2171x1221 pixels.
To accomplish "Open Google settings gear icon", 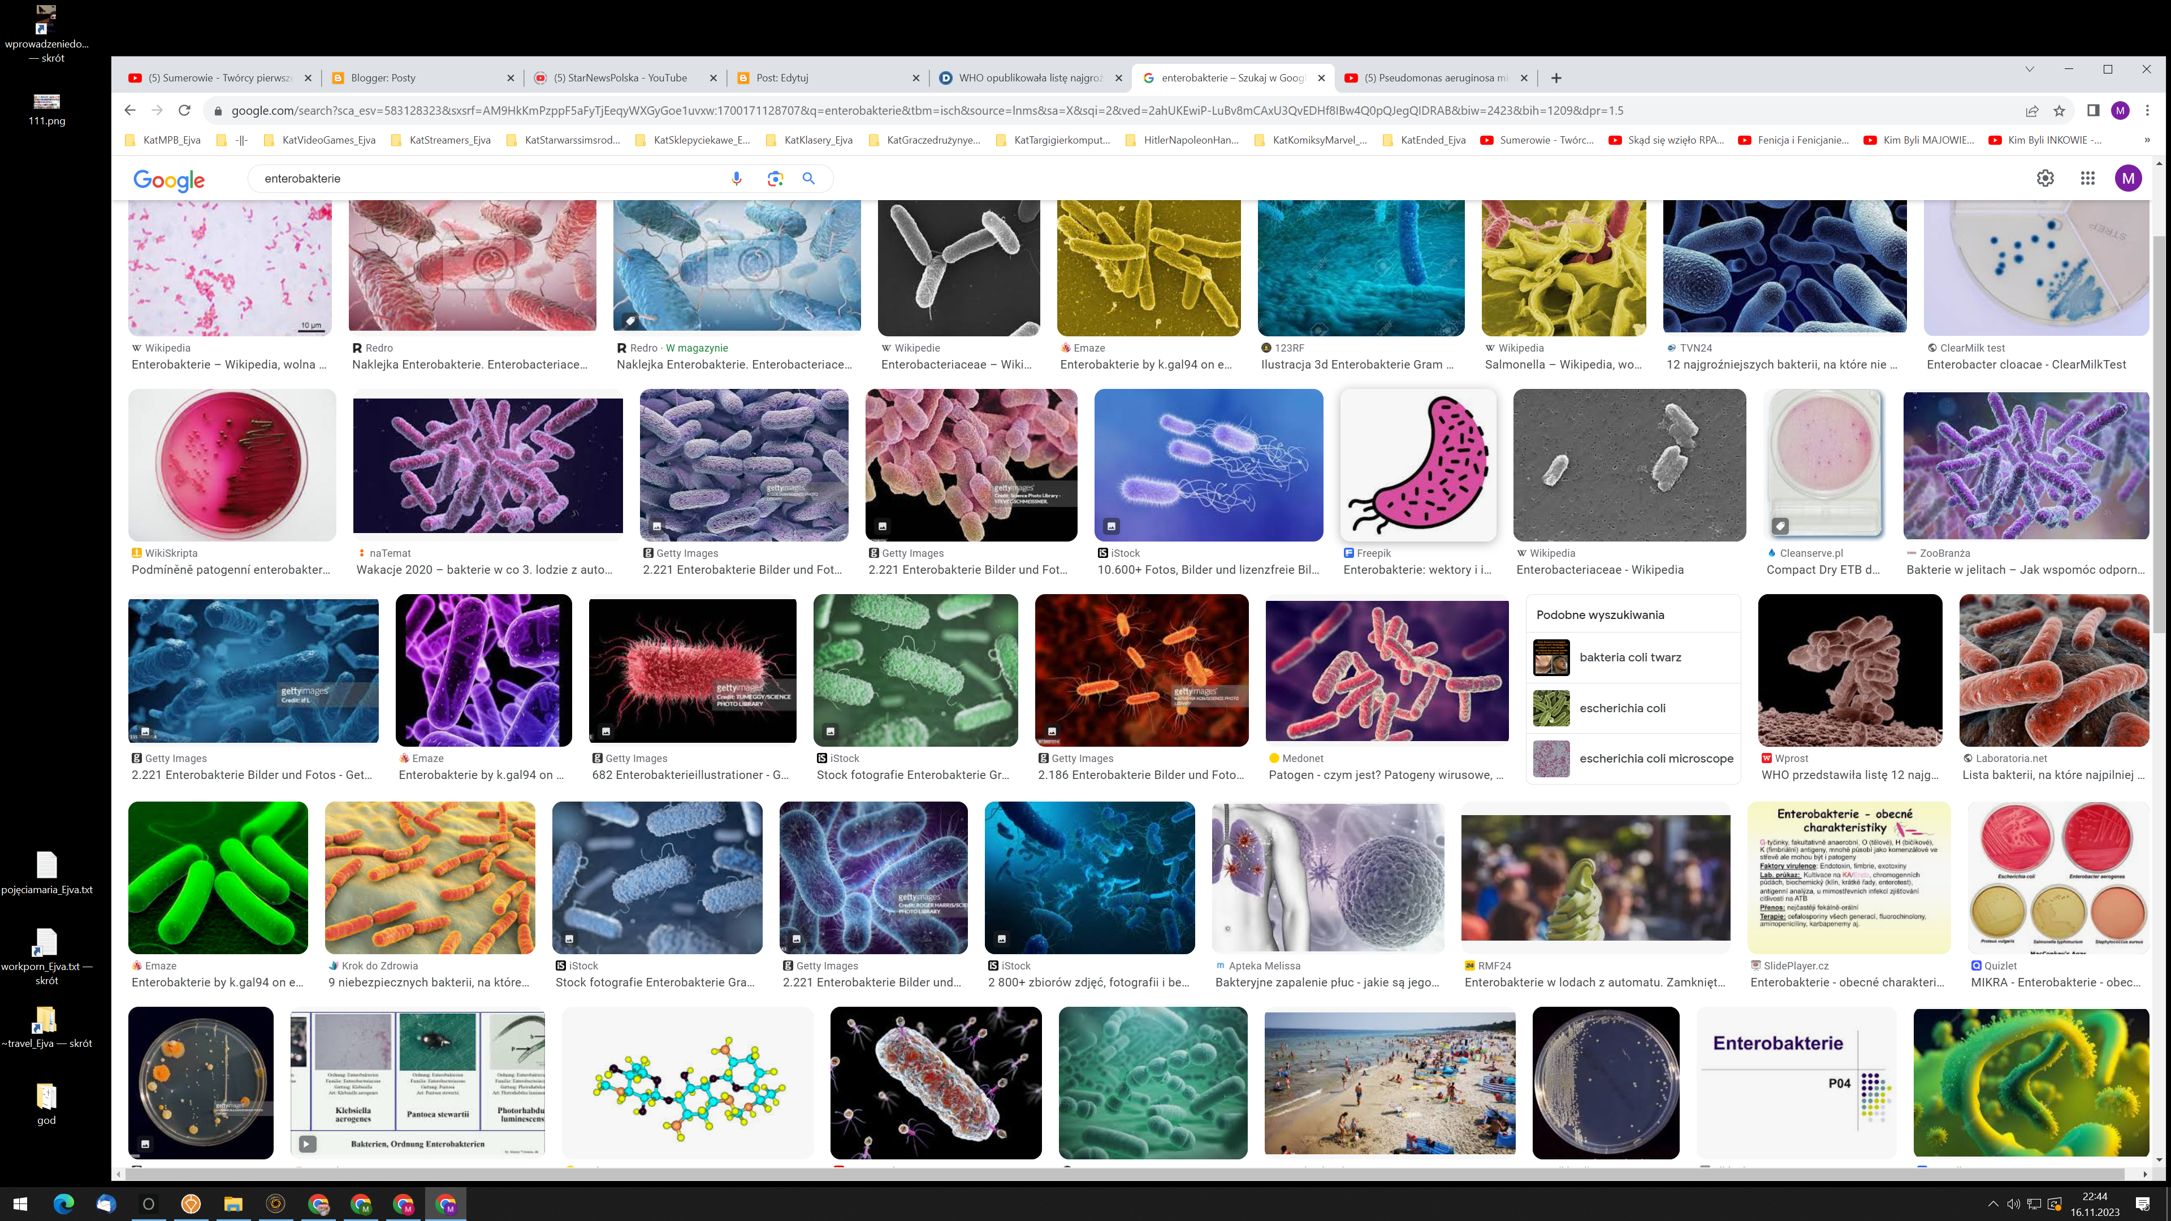I will point(2045,179).
